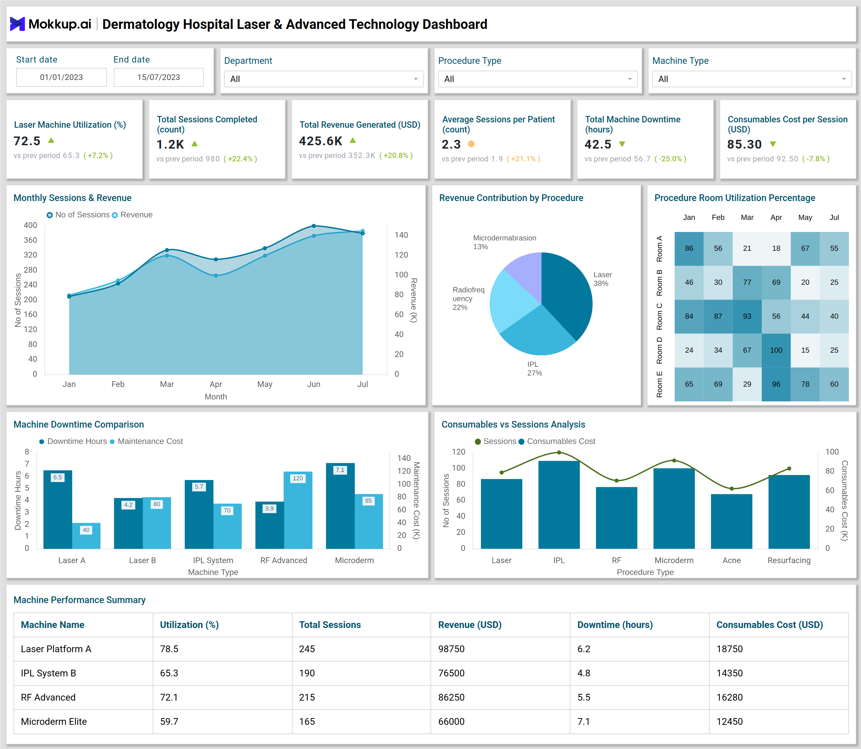Click the IPL System maintenance bar labeled 70
861x749 pixels.
click(227, 526)
